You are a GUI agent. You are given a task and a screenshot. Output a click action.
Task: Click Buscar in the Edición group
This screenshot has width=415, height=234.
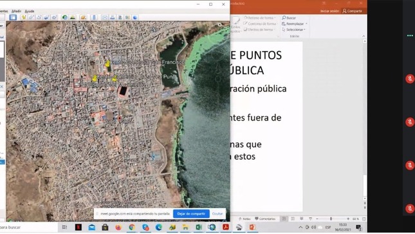(289, 18)
